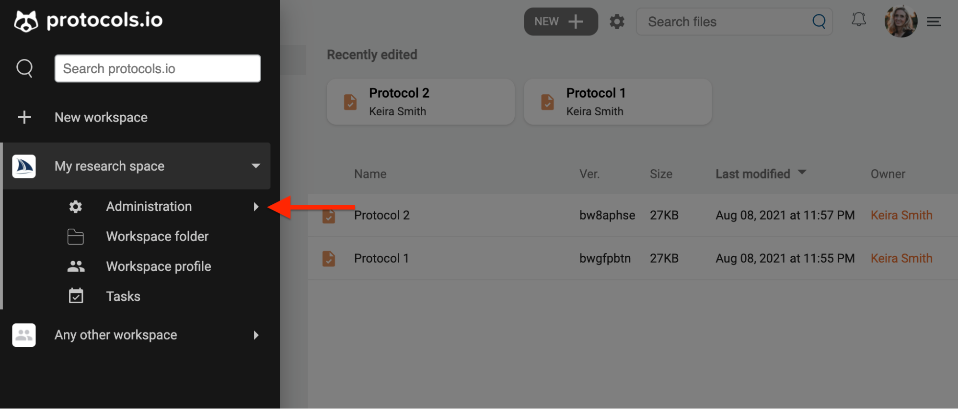The height and width of the screenshot is (409, 958).
Task: Click the Workspace profile people icon
Action: pos(75,266)
